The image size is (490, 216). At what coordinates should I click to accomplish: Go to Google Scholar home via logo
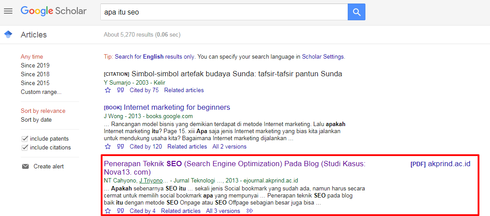(x=53, y=11)
